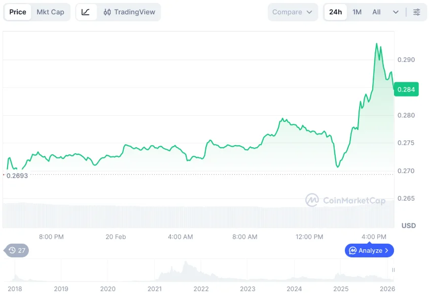Select the 1M time range tab
The height and width of the screenshot is (297, 429).
(356, 12)
